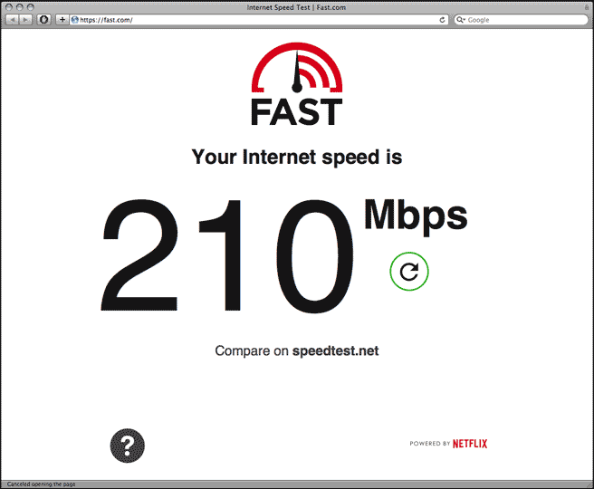This screenshot has width=594, height=489.
Task: Focus the https://fast.com/ address field
Action: coord(259,20)
